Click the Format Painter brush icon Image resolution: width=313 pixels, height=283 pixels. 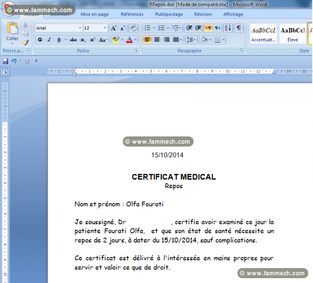tap(26, 42)
